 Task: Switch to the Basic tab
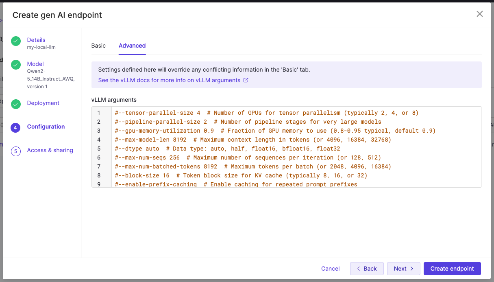click(x=98, y=46)
